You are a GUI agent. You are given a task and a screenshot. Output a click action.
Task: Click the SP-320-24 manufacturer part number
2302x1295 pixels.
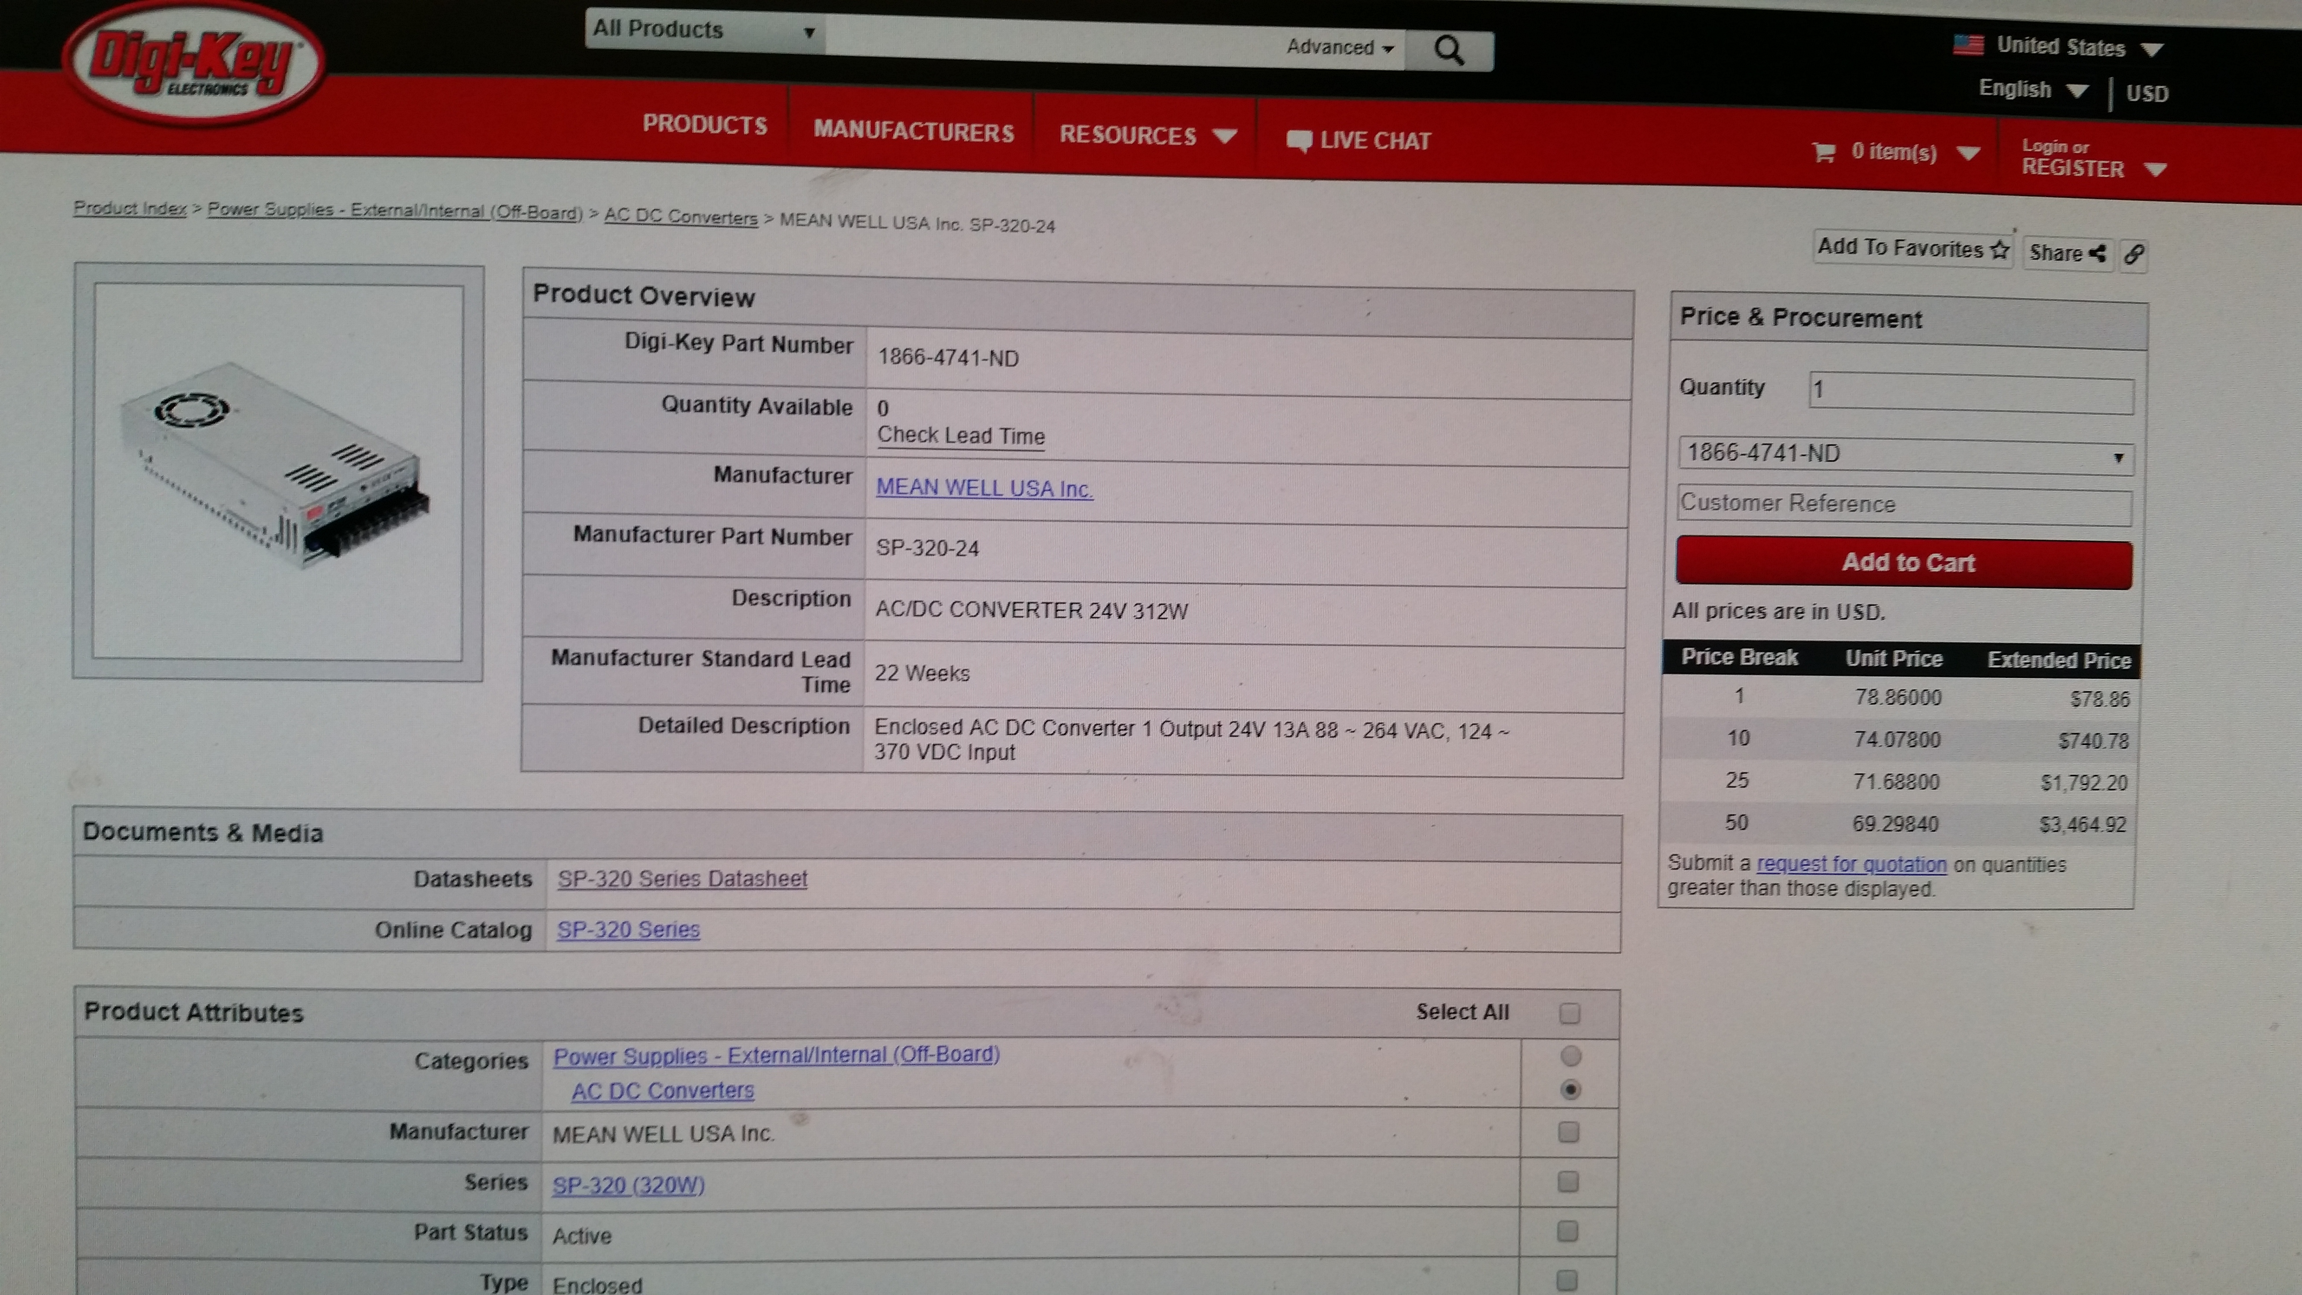point(927,549)
